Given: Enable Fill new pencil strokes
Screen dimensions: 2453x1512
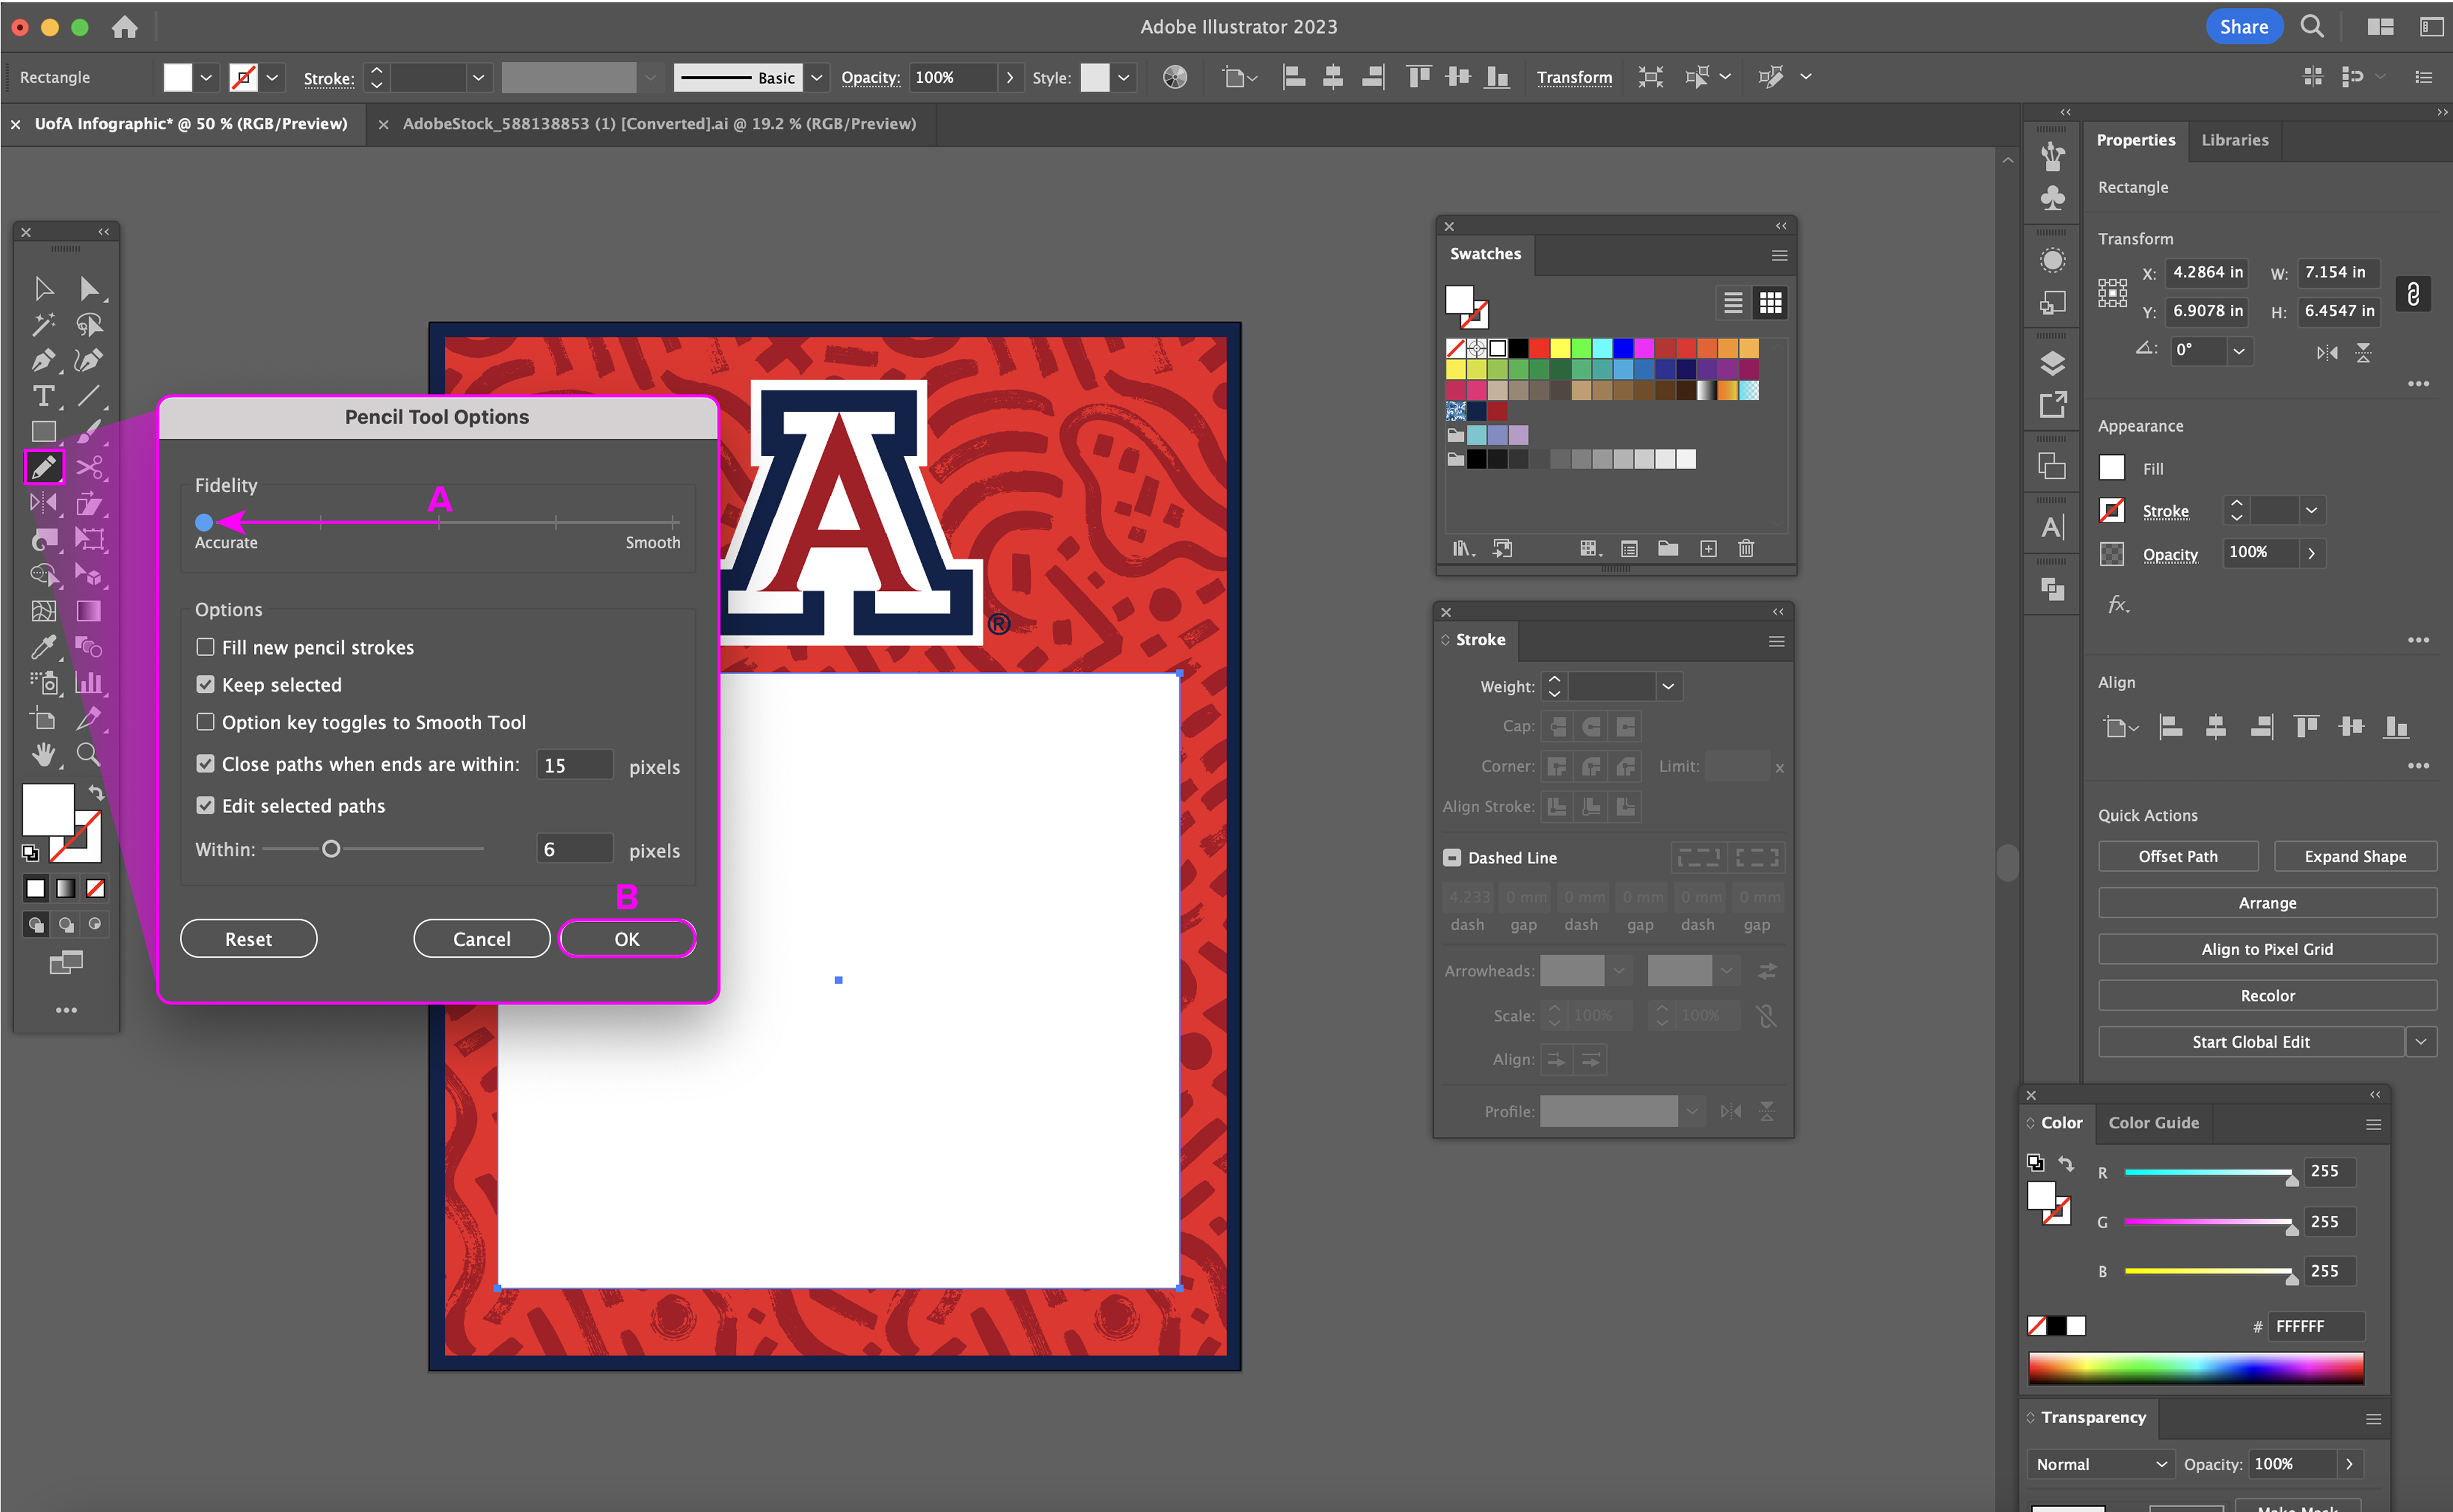Looking at the screenshot, I should pos(206,647).
